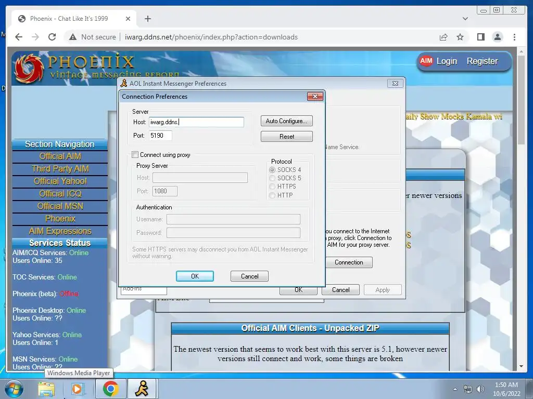Click the server Port field showing 5190
The height and width of the screenshot is (399, 533).
[x=160, y=136]
